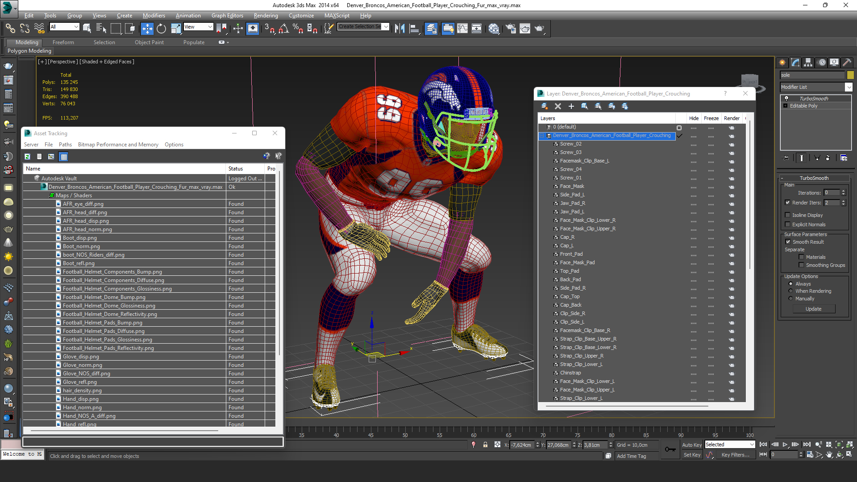Click the Set Key button
The height and width of the screenshot is (482, 857).
[692, 455]
